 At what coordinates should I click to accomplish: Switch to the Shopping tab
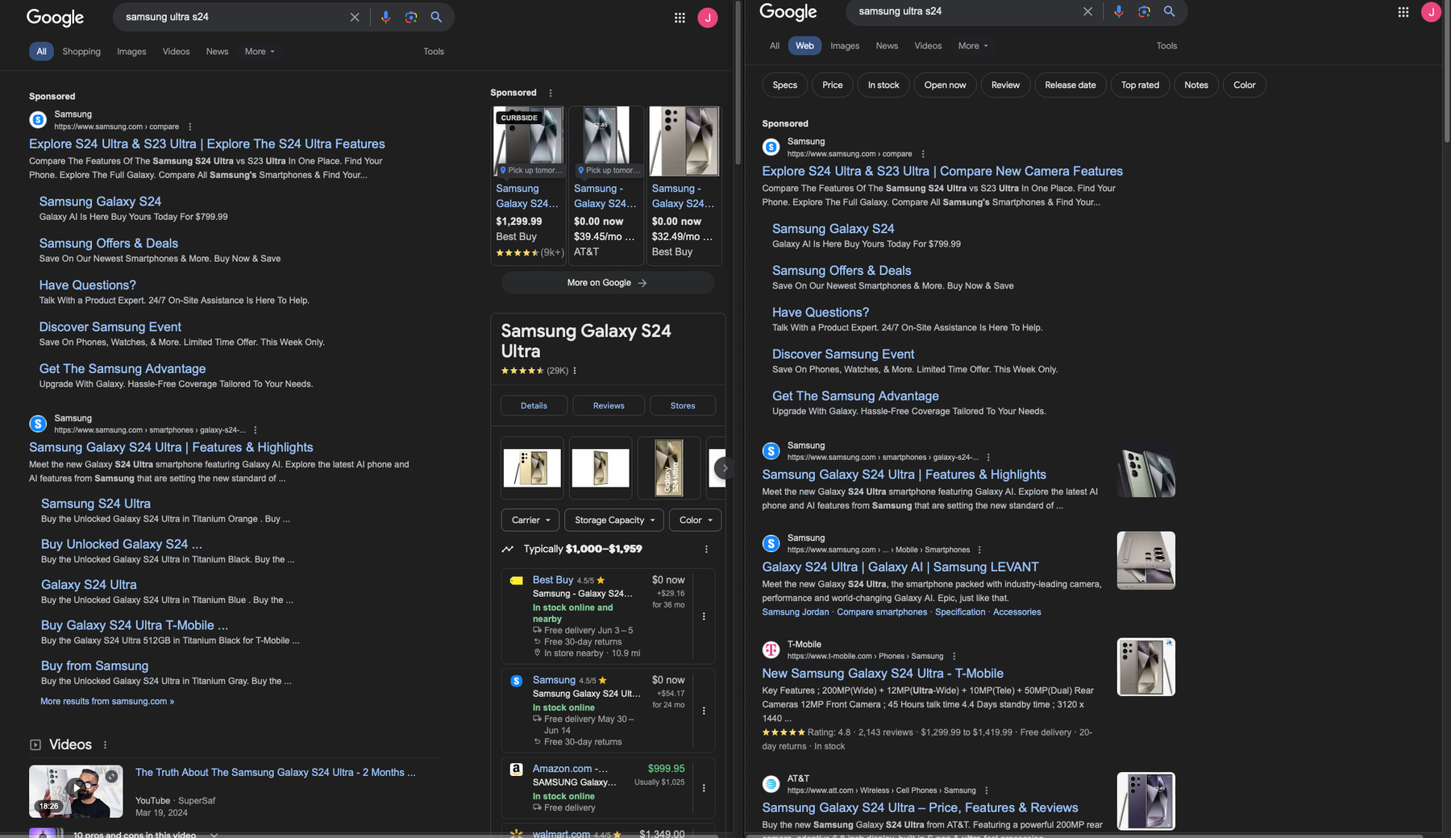[81, 52]
